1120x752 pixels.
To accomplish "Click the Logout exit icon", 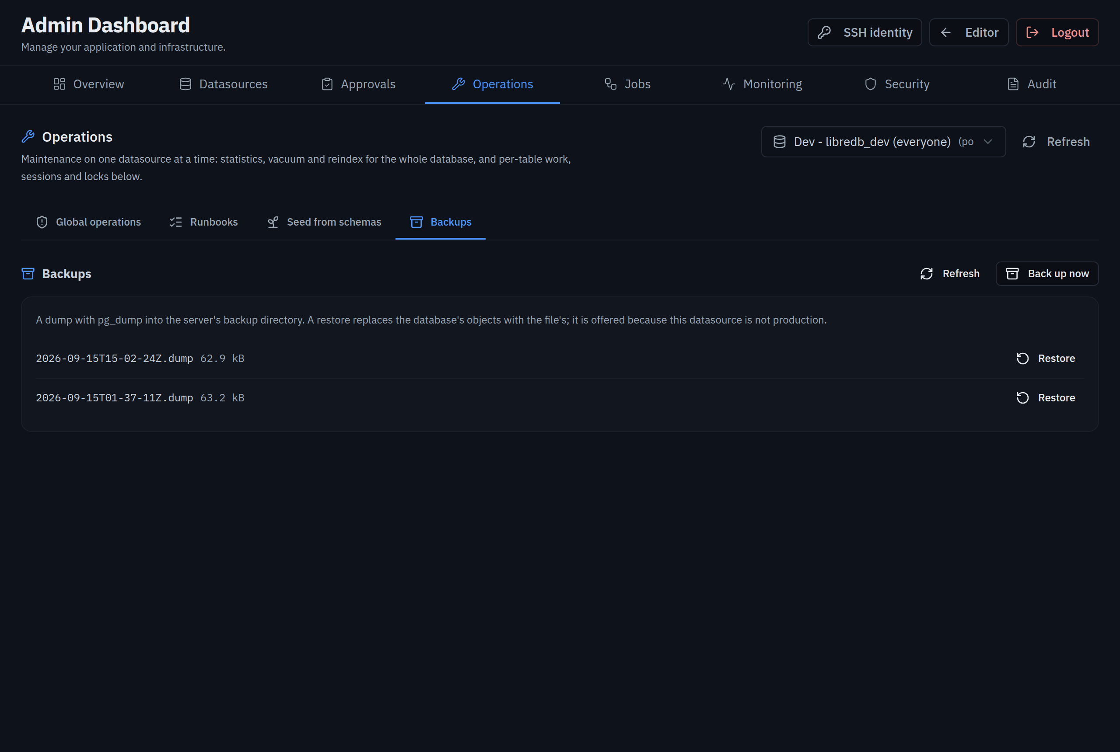I will pos(1032,33).
